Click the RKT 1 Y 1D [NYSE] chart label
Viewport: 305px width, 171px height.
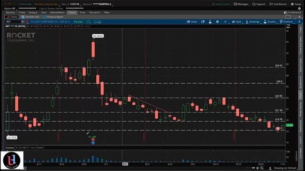16,26
